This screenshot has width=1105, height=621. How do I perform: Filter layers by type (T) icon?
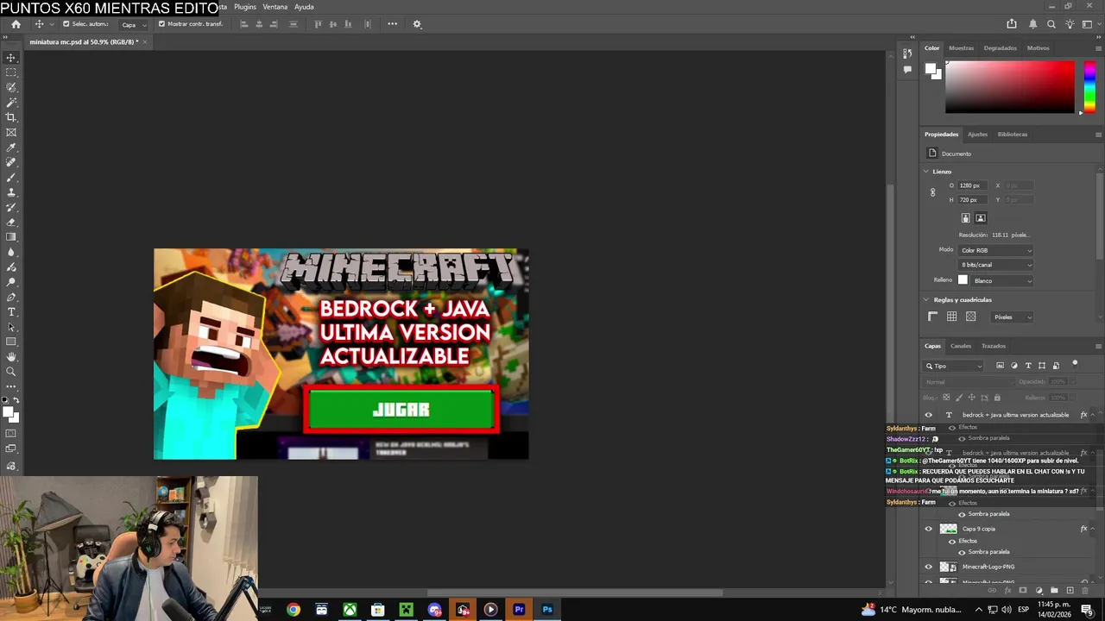pos(1028,366)
